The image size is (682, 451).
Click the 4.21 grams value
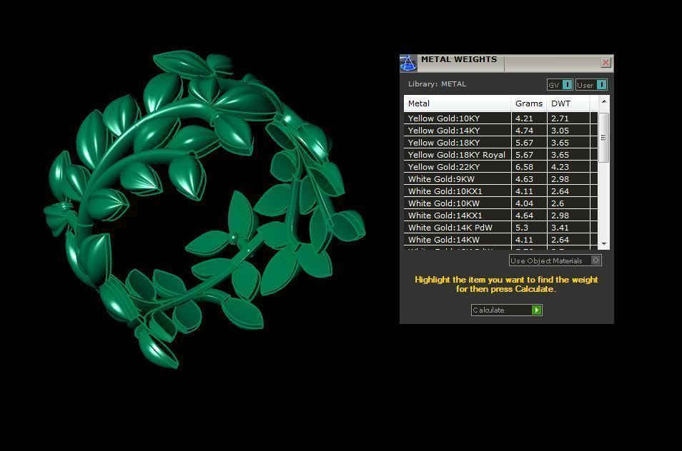[x=524, y=118]
